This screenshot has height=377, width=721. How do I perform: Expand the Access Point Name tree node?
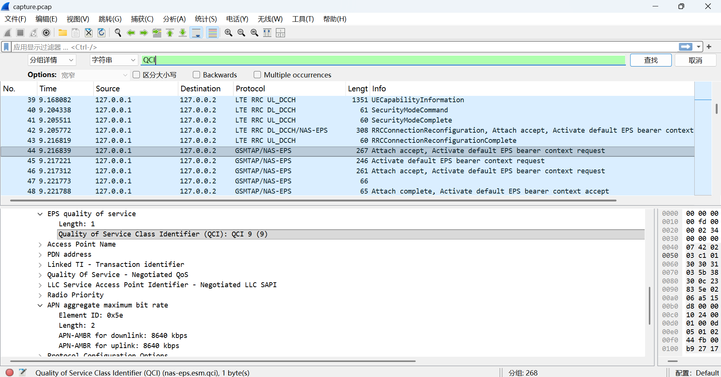point(40,244)
